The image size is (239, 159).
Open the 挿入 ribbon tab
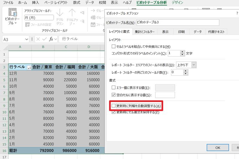point(35,3)
